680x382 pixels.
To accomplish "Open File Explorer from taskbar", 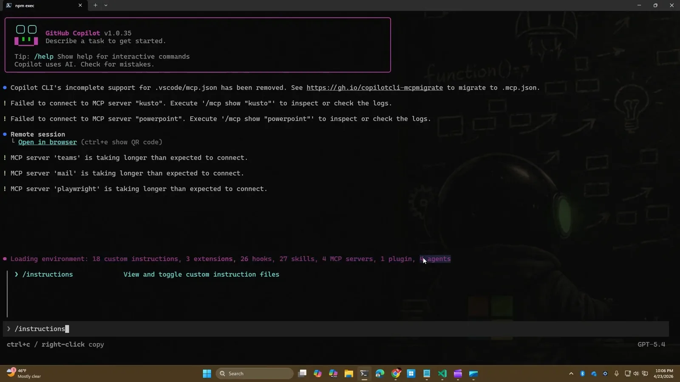I will point(349,374).
